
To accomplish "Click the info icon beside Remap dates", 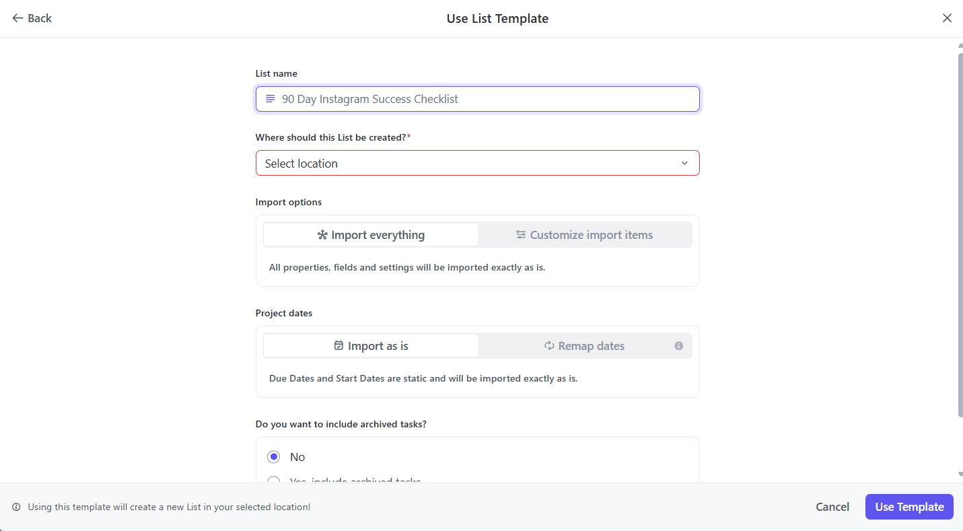I will click(678, 346).
